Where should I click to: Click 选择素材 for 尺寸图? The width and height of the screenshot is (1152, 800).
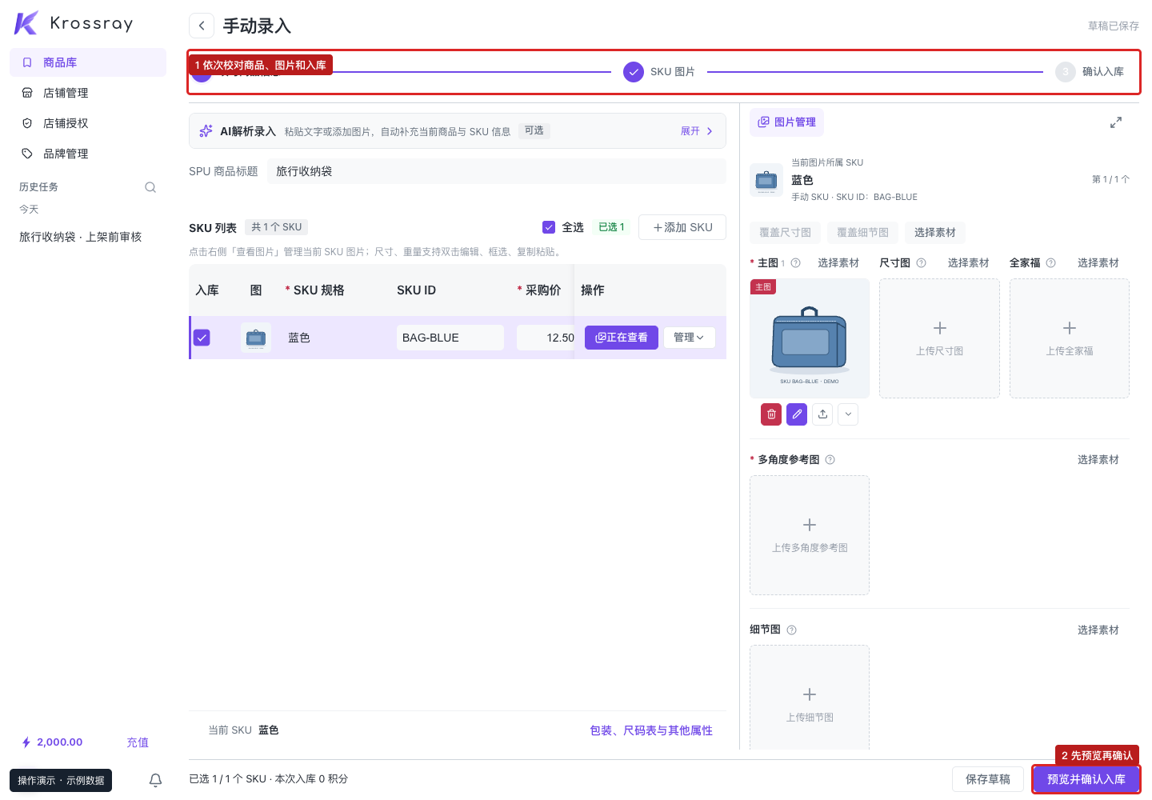(969, 263)
